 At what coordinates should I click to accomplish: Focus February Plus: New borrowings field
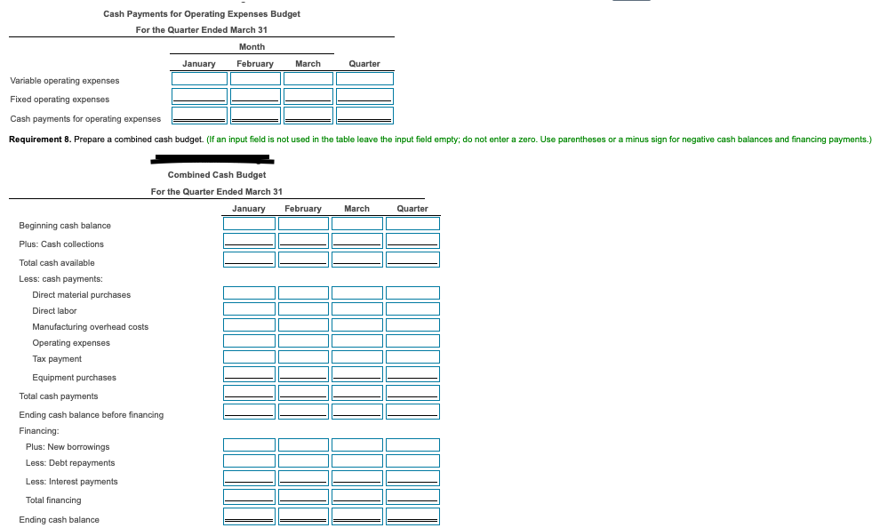(303, 444)
